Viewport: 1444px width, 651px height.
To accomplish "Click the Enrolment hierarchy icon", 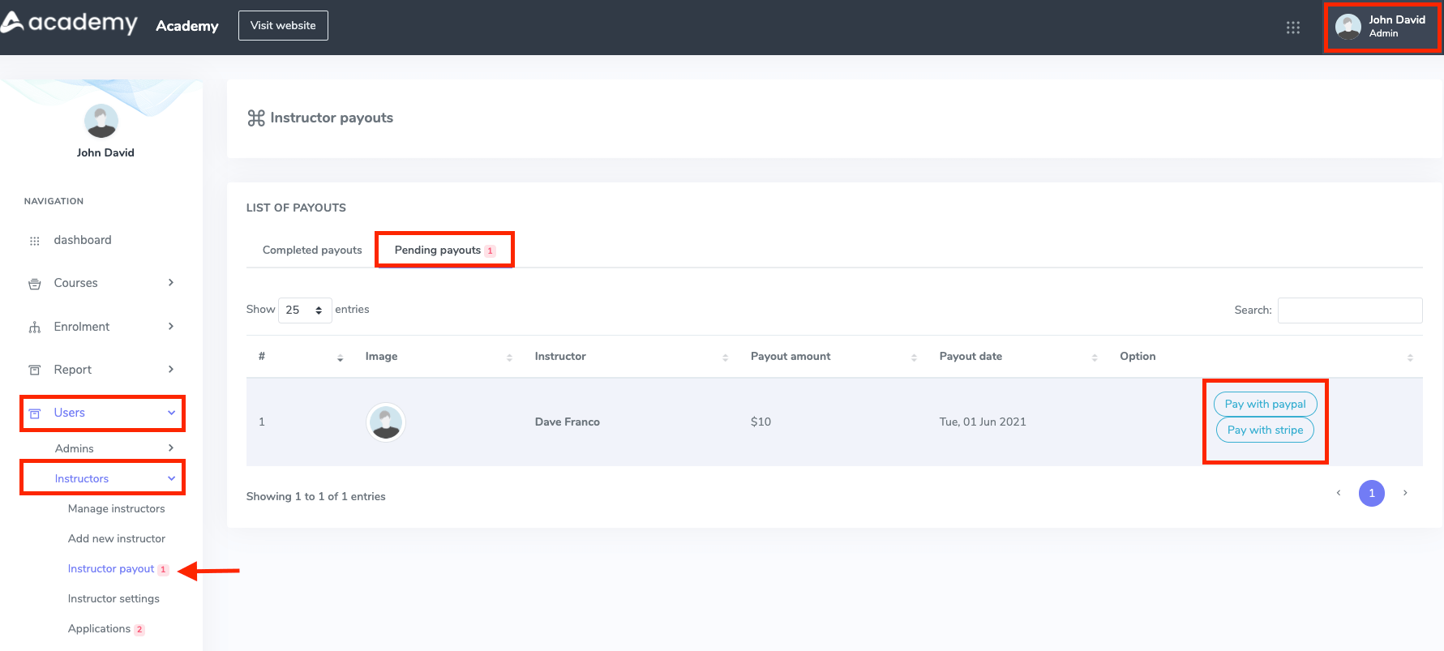I will click(x=34, y=328).
